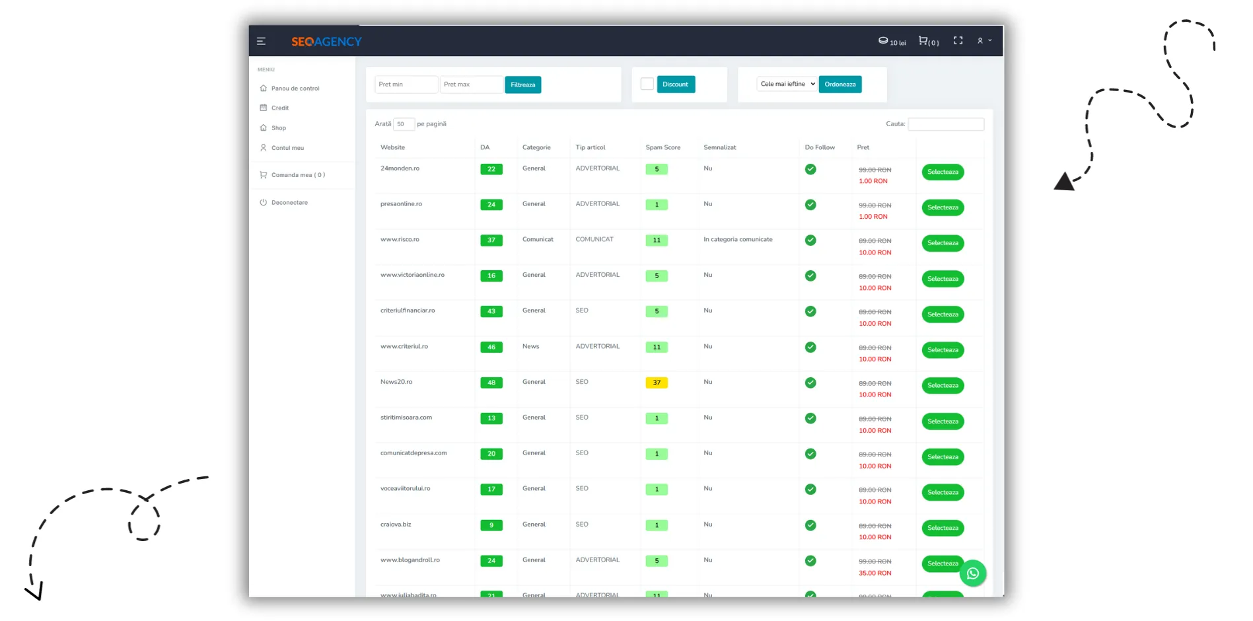The height and width of the screenshot is (621, 1253).
Task: Click the yellow spam score 37 badge
Action: click(657, 383)
